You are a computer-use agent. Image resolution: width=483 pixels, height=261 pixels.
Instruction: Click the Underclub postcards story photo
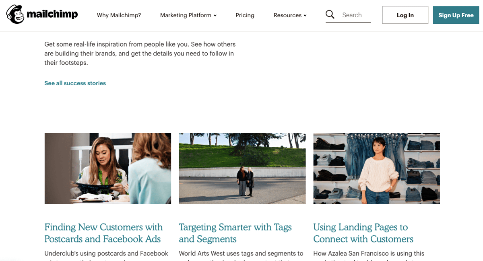tap(107, 168)
